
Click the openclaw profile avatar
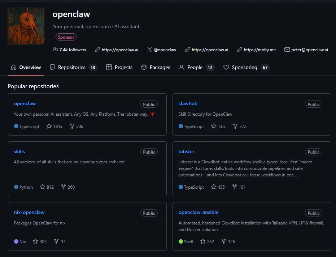click(x=26, y=26)
